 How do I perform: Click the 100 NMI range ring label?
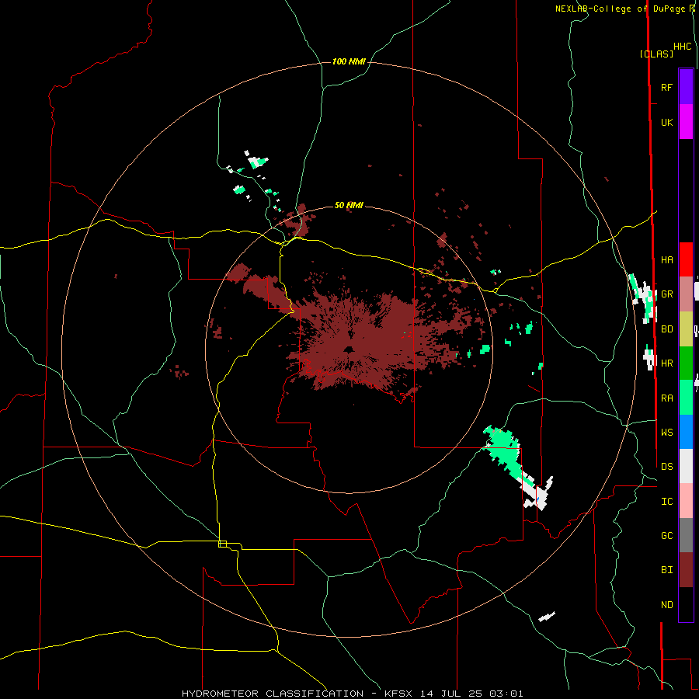coord(349,61)
